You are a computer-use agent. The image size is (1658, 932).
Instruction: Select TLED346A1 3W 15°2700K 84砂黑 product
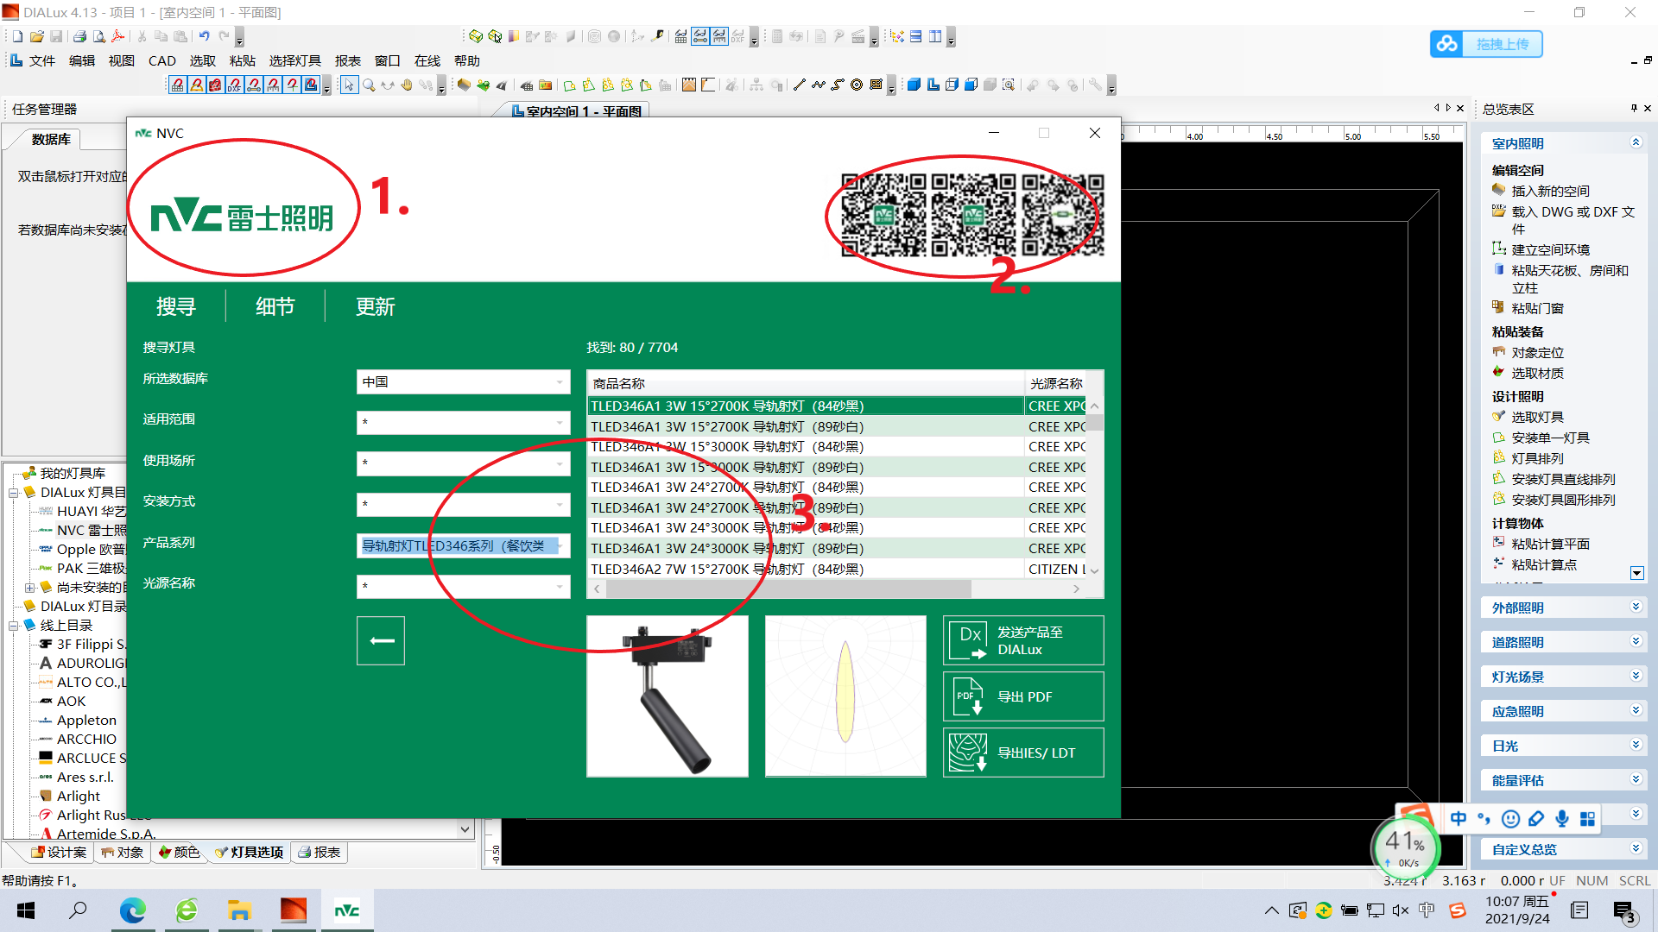(x=728, y=405)
